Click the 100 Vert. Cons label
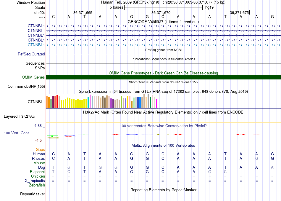Screen dimensions: 281x201 pos(17,133)
